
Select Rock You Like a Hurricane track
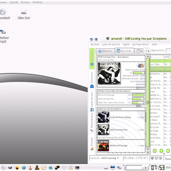pos(111,103)
